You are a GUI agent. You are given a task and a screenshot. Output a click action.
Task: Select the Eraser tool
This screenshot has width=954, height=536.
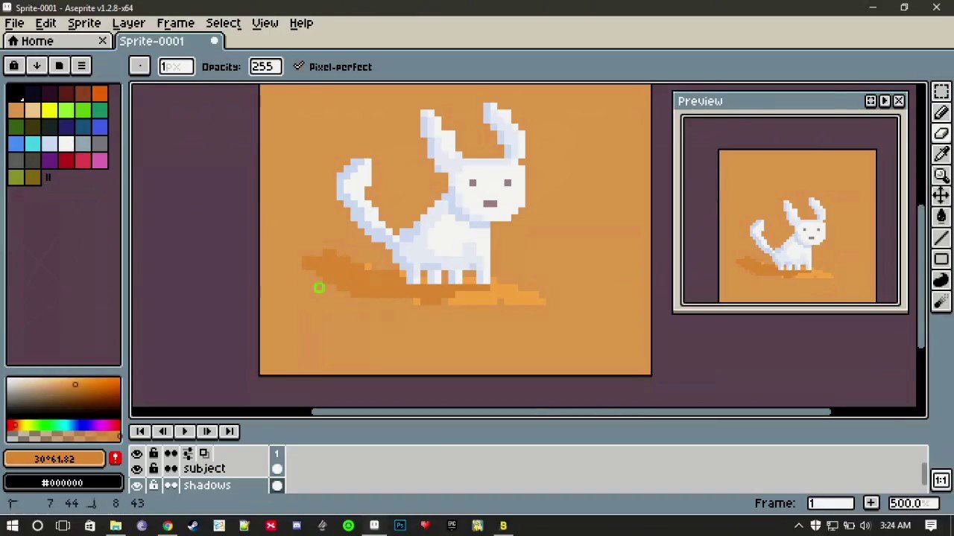click(941, 133)
